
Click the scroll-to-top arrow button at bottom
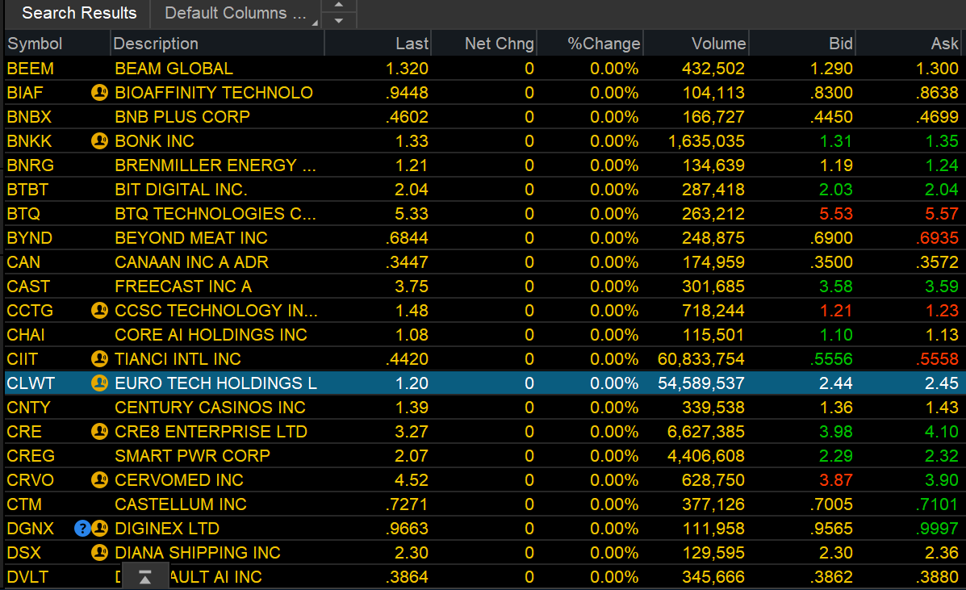[144, 576]
